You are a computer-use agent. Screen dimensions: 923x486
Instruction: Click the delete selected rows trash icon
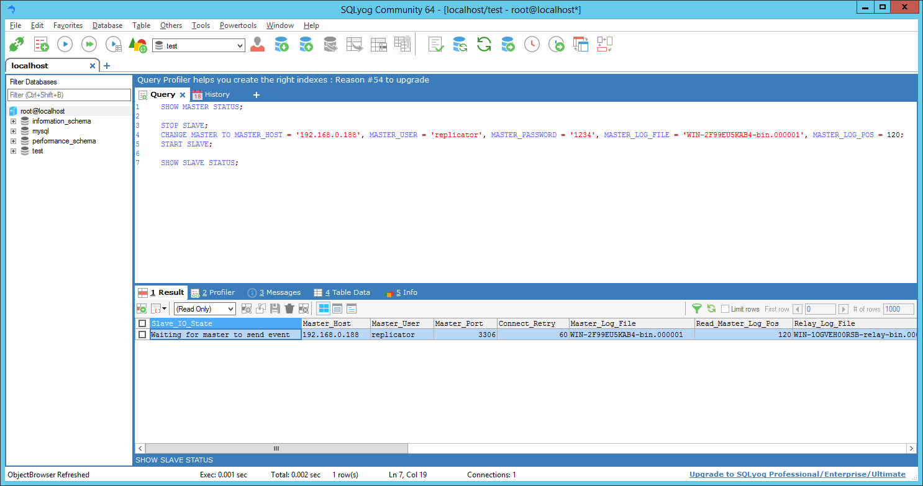289,308
